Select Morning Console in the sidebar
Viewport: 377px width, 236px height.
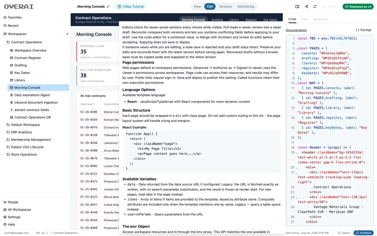[x=38, y=88]
